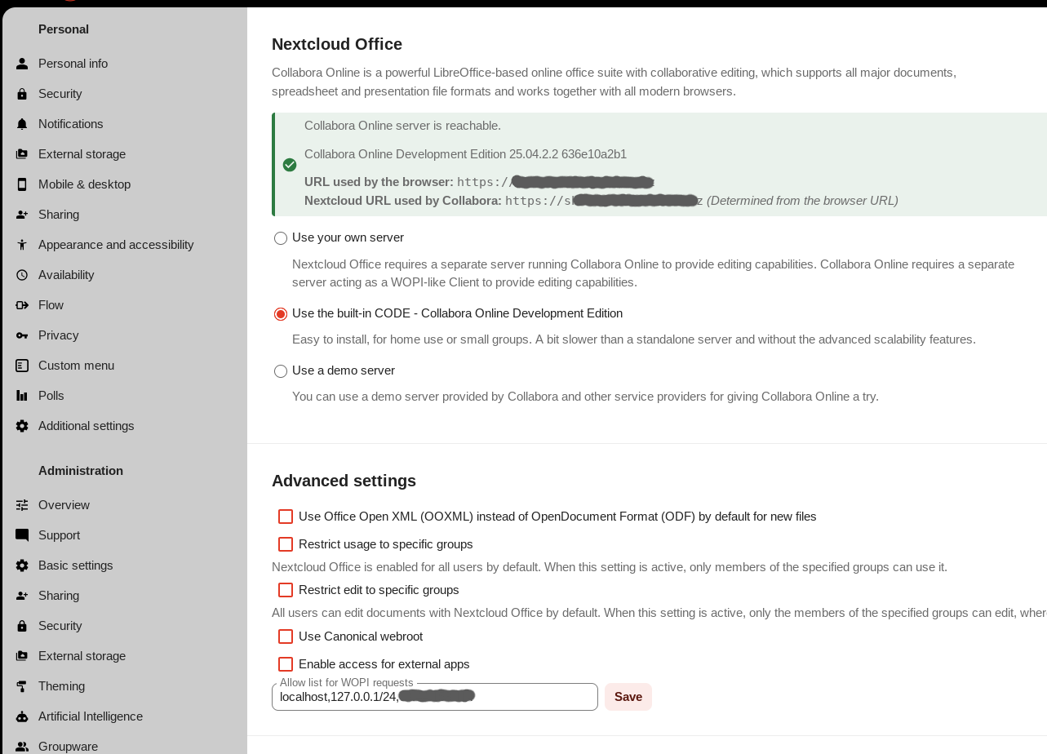Image resolution: width=1047 pixels, height=754 pixels.
Task: Click 'URL used by the browser:' label
Action: pos(379,182)
